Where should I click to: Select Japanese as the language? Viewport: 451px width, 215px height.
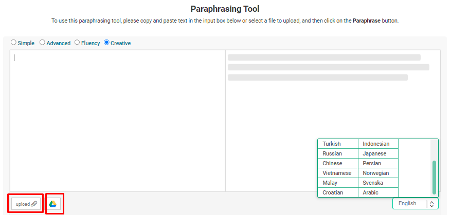coord(374,153)
